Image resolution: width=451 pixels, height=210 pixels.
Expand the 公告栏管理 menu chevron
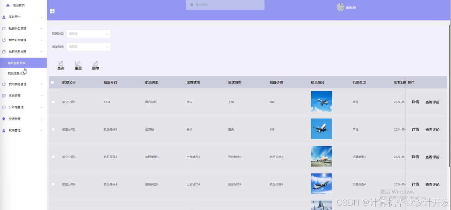41,107
